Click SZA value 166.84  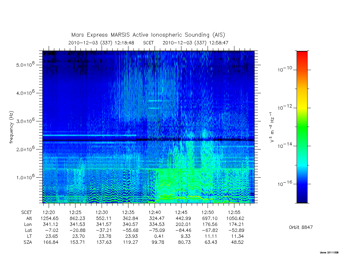point(51,242)
